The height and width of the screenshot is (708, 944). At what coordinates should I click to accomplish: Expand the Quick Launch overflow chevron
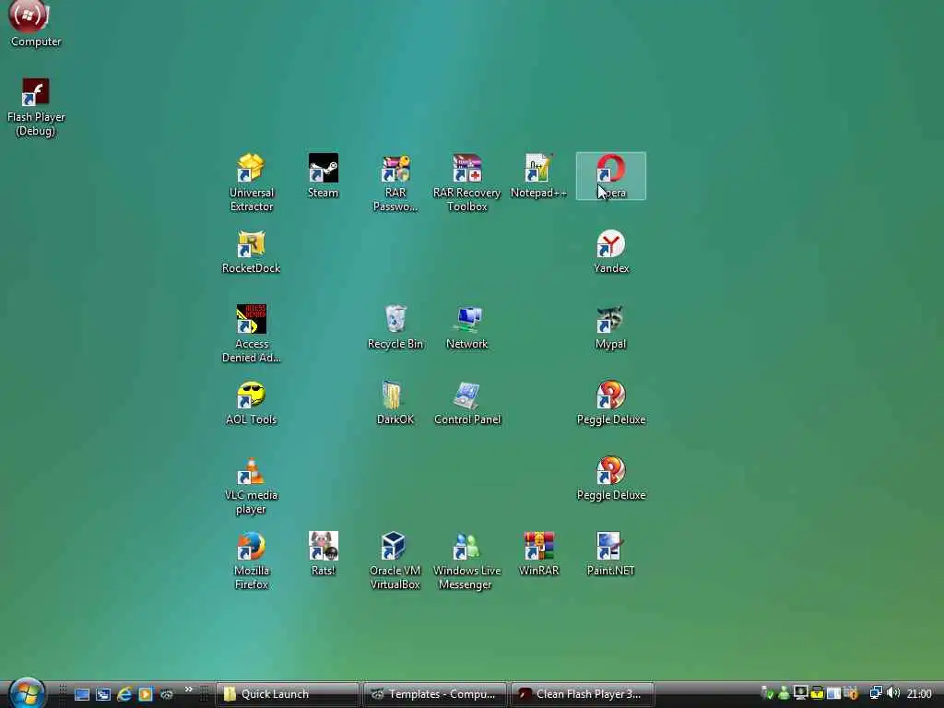click(x=188, y=690)
